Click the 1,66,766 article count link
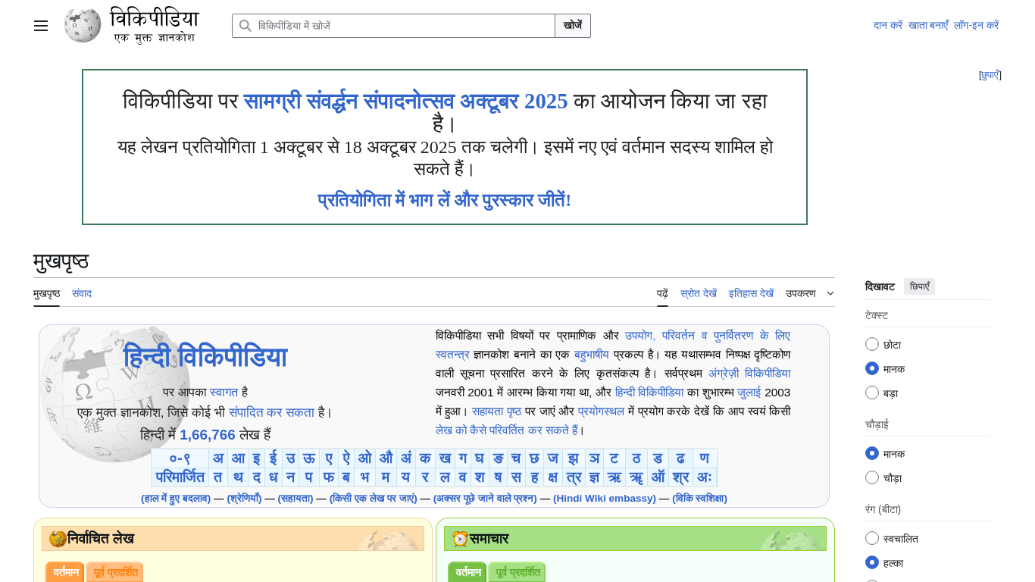The image size is (1035, 582). (208, 435)
